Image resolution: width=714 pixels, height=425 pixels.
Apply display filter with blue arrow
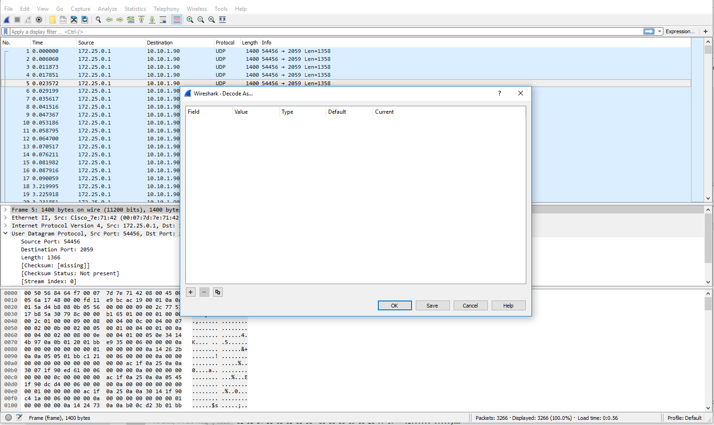click(x=649, y=31)
